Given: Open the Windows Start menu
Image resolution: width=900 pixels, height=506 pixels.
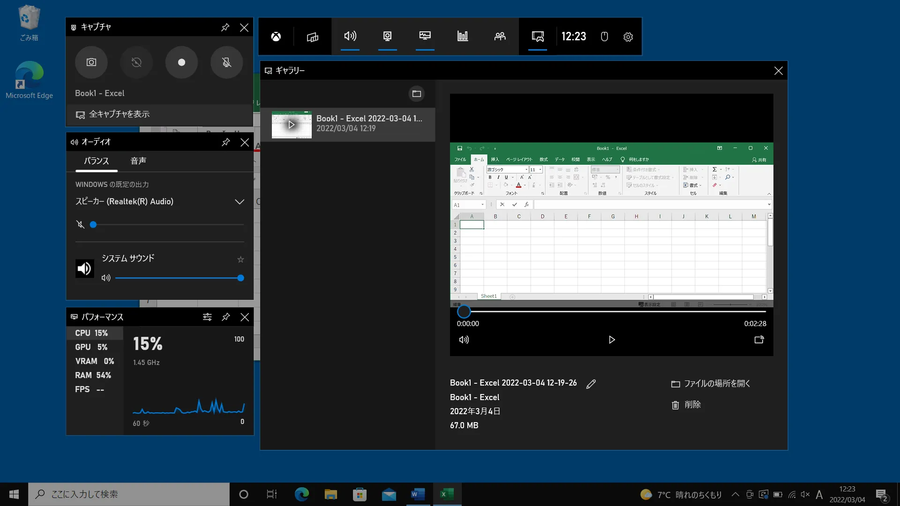Looking at the screenshot, I should (x=14, y=494).
